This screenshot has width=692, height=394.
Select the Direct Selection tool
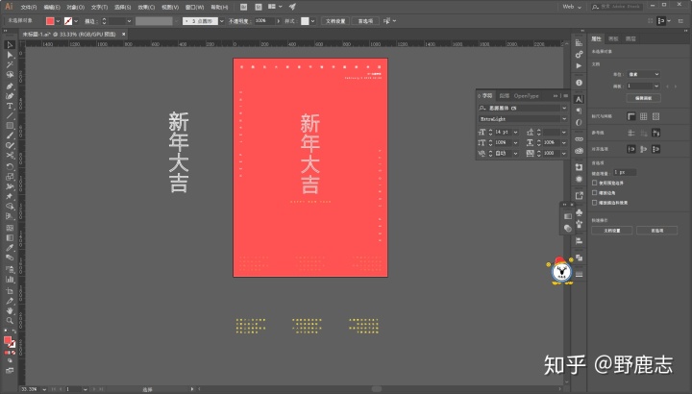(x=10, y=55)
